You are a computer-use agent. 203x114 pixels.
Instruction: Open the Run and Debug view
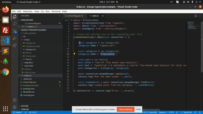point(15,38)
